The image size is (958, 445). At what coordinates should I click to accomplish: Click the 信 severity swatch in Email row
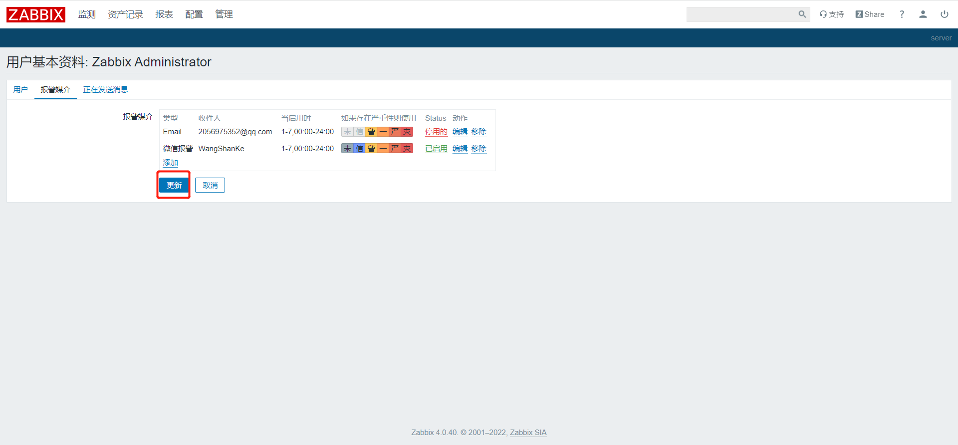click(359, 132)
